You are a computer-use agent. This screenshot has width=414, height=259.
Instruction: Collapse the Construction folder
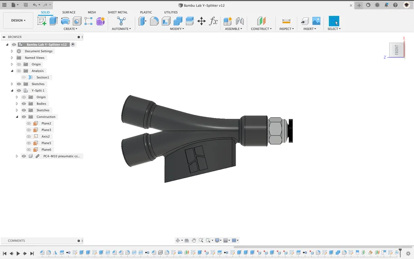click(x=17, y=117)
